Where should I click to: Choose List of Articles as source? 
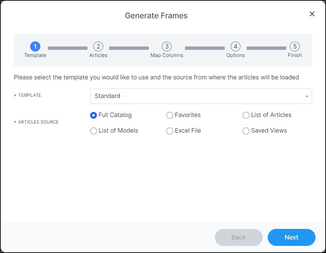[246, 115]
